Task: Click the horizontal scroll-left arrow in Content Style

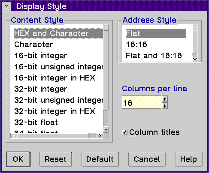Action: pos(14,136)
